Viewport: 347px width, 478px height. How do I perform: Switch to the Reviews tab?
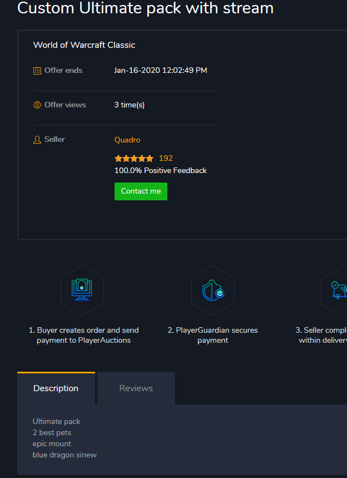pyautogui.click(x=136, y=388)
